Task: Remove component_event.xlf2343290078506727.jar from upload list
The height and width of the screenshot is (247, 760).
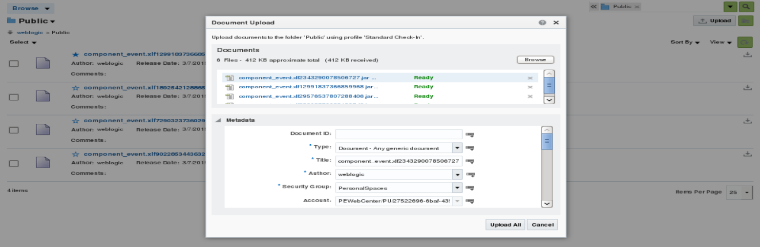Action: (530, 78)
